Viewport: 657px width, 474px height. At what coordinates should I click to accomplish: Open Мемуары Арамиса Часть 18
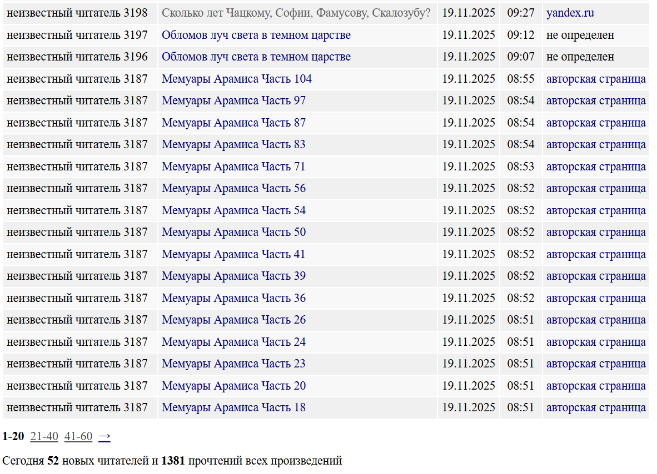pyautogui.click(x=233, y=408)
